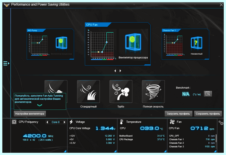Click the CPU_OPT fan row
226x155 pixels.
192,136
